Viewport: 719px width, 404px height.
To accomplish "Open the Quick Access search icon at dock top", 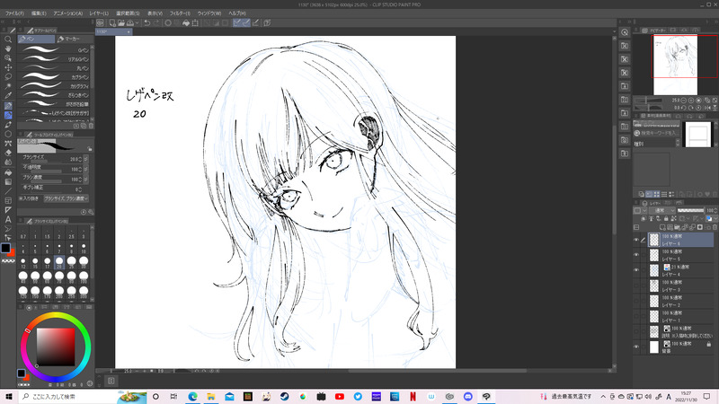I will (x=625, y=32).
